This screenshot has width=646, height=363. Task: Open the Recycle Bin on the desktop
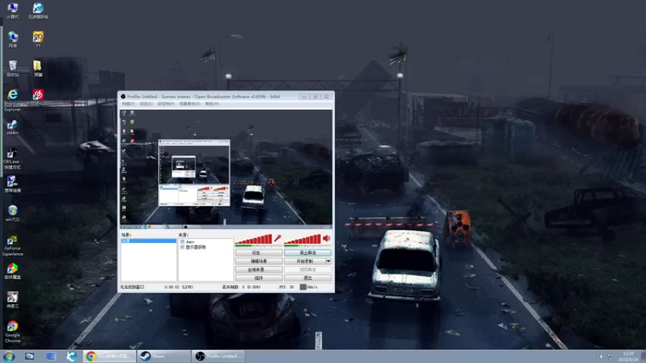tap(12, 69)
